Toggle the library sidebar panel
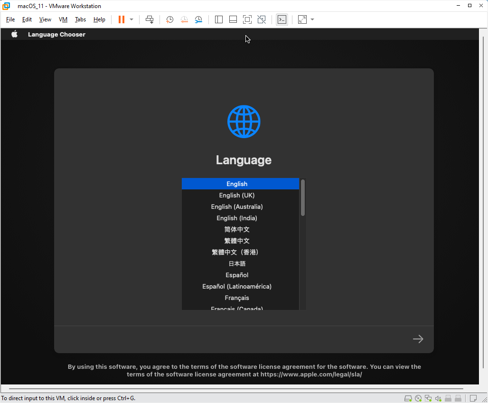 point(219,19)
